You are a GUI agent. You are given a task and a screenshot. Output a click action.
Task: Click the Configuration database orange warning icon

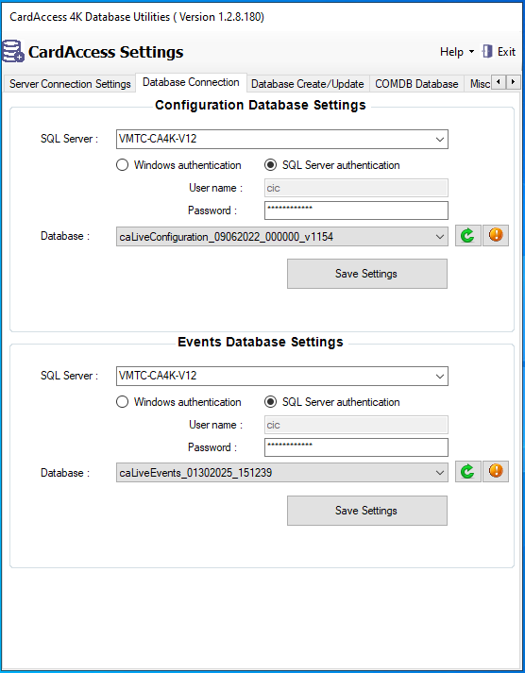(x=496, y=235)
